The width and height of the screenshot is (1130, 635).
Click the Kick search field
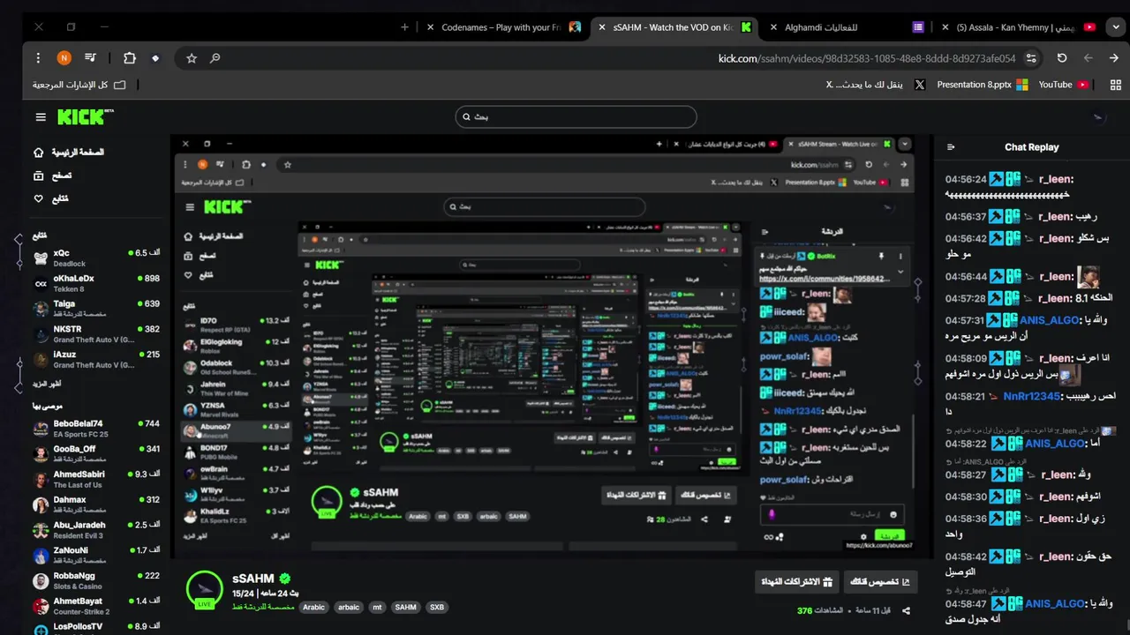[x=576, y=116]
